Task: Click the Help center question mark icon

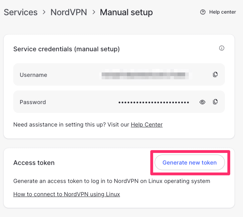Action: [203, 12]
